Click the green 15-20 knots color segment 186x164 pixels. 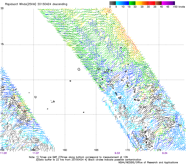pyautogui.click(x=132, y=3)
